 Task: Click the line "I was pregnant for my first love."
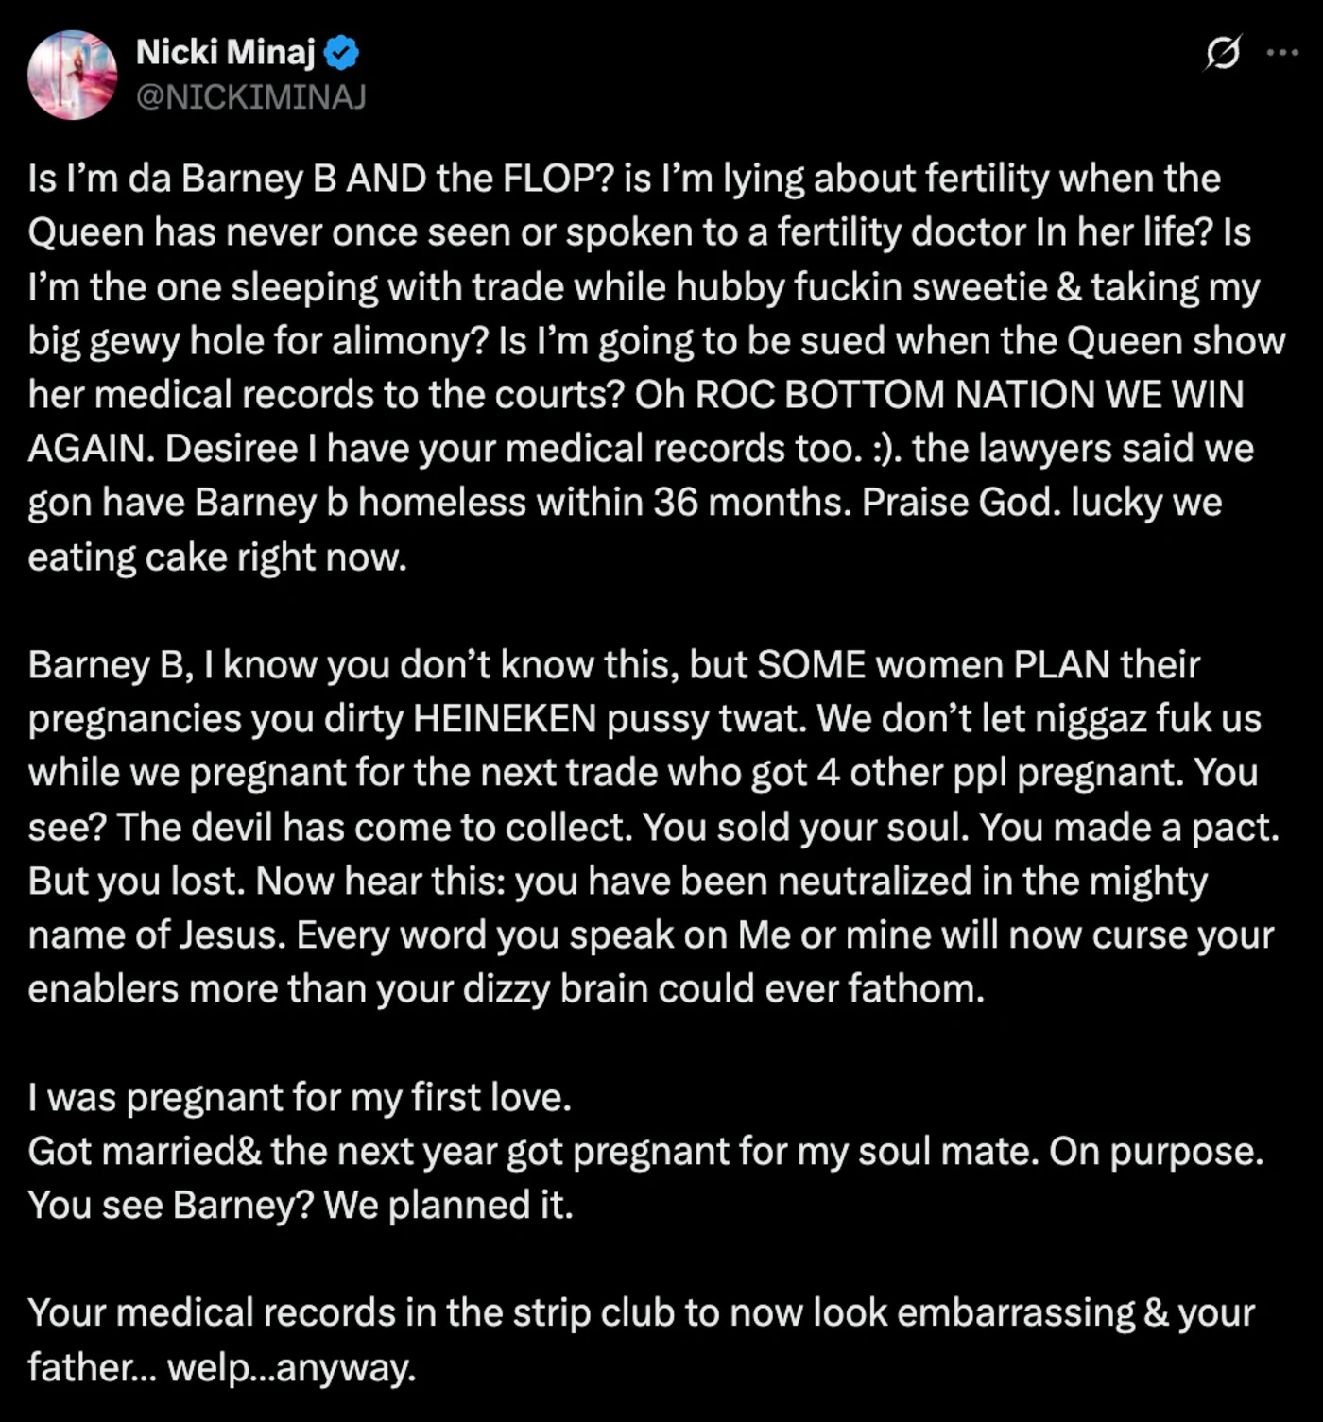tap(300, 1098)
